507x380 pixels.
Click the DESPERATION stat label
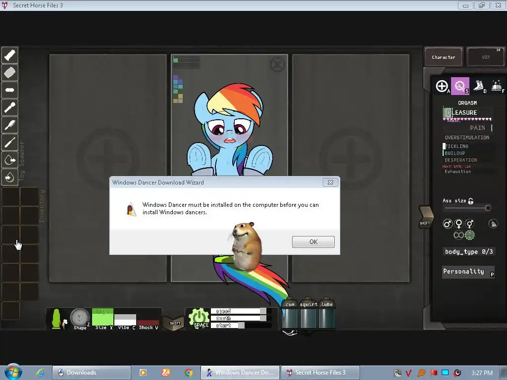coord(460,160)
